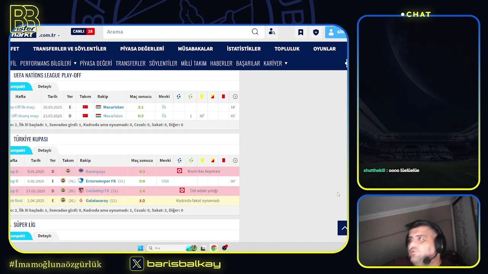The image size is (488, 274).
Task: Click assists icon in Nations League table header
Action: [190, 97]
